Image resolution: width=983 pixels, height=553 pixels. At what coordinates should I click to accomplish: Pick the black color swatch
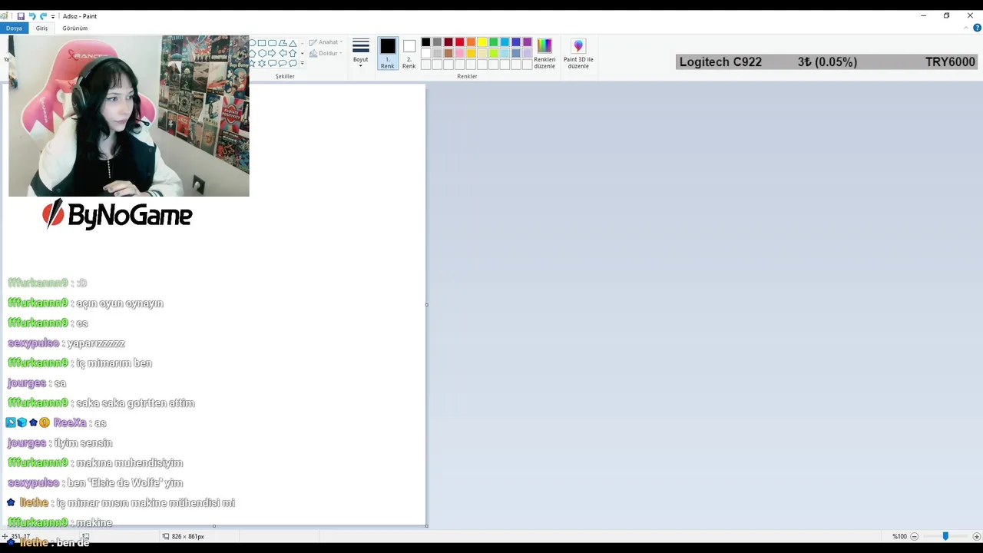pyautogui.click(x=425, y=42)
